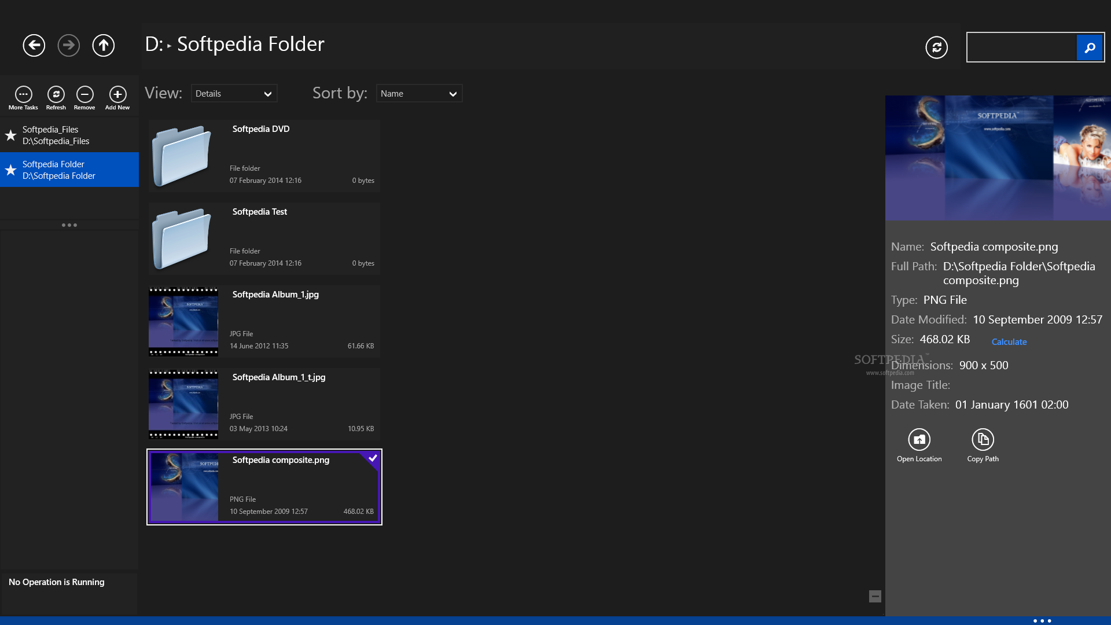The width and height of the screenshot is (1111, 625).
Task: Collapse the details pane using minus button
Action: point(875,596)
